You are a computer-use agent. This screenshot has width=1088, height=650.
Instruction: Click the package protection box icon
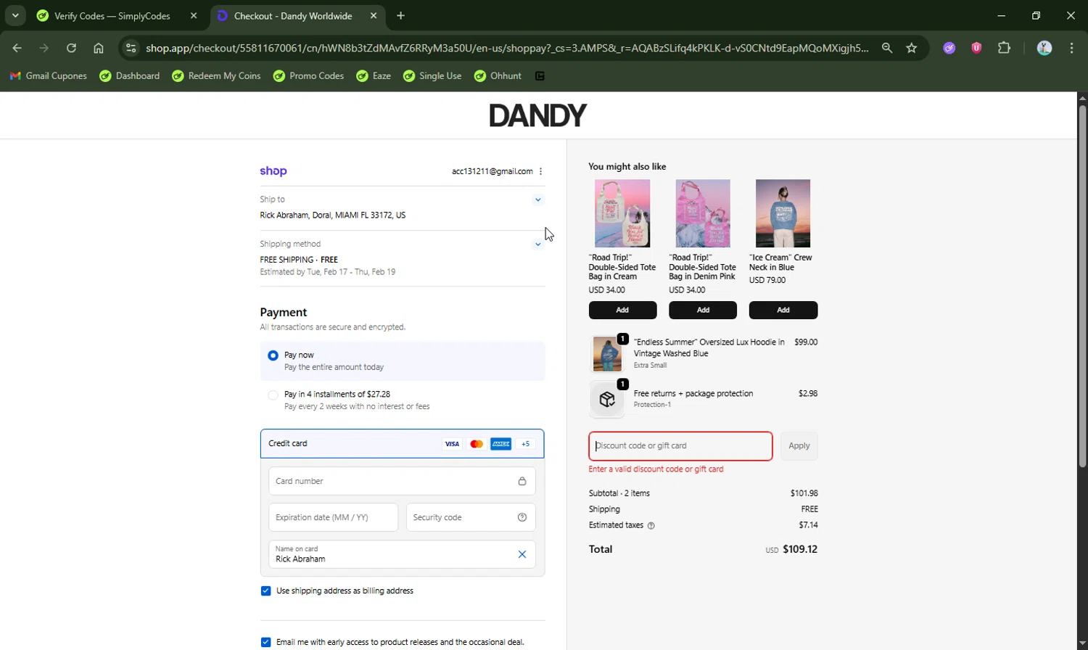pyautogui.click(x=607, y=399)
